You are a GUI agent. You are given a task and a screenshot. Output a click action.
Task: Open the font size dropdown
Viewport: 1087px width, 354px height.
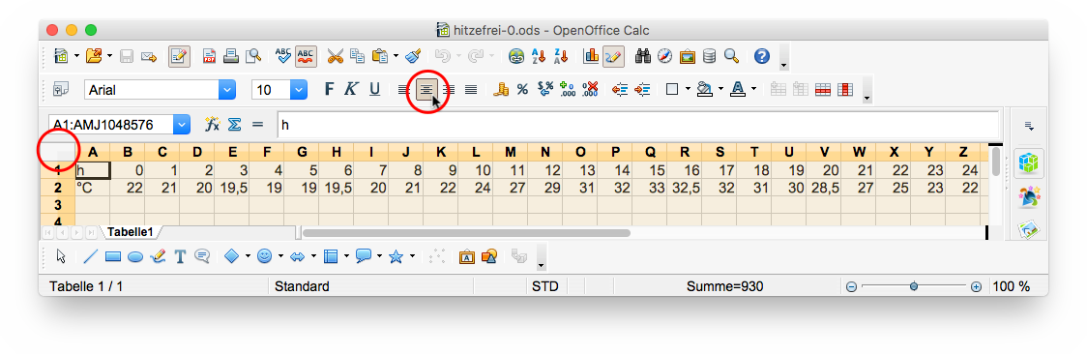[299, 89]
